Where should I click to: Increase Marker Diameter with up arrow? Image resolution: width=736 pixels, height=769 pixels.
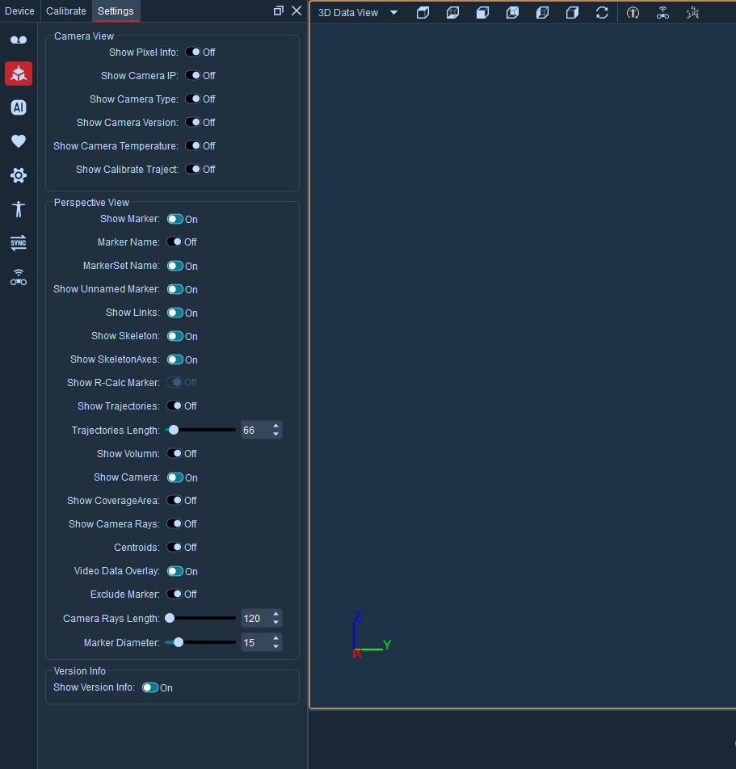[x=275, y=638]
